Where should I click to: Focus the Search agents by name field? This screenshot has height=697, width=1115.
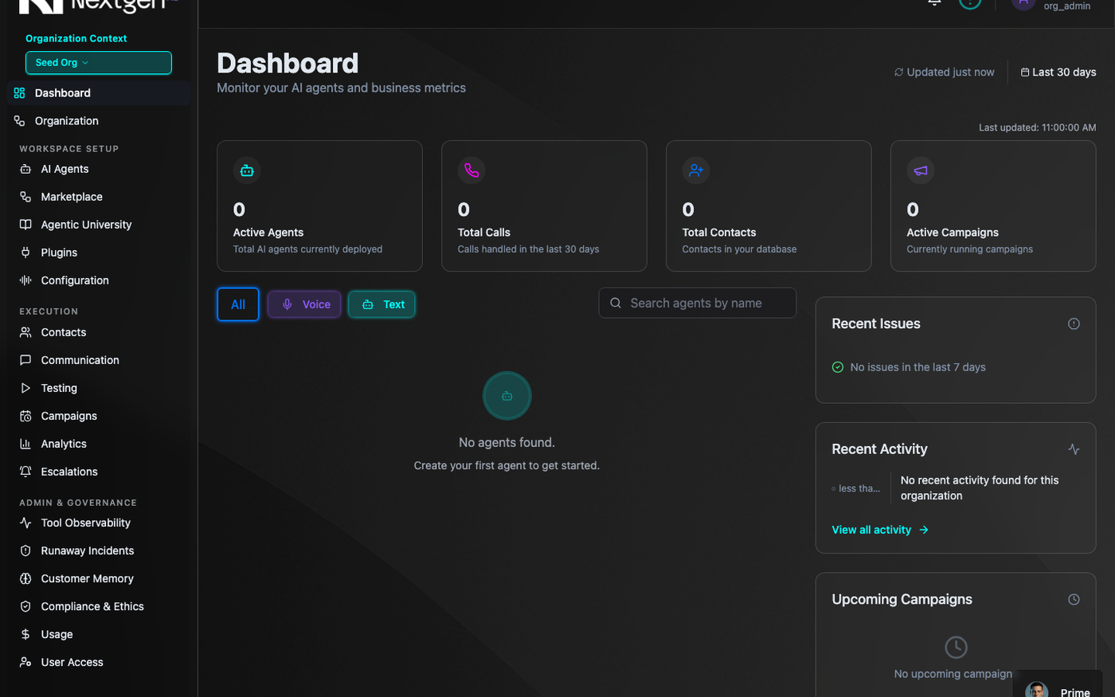pos(697,303)
